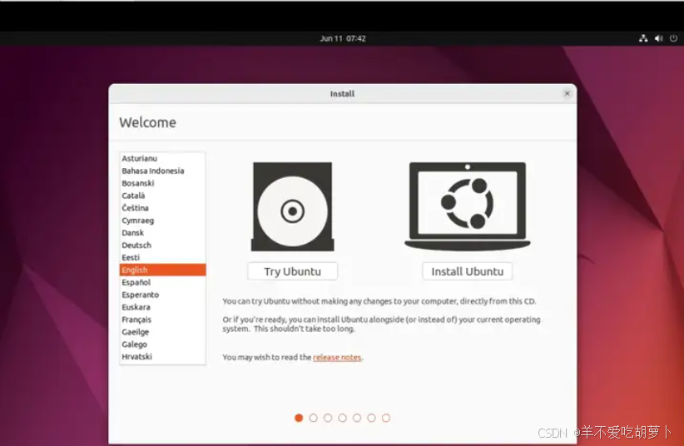
Task: Select Esperanto language
Action: 162,295
